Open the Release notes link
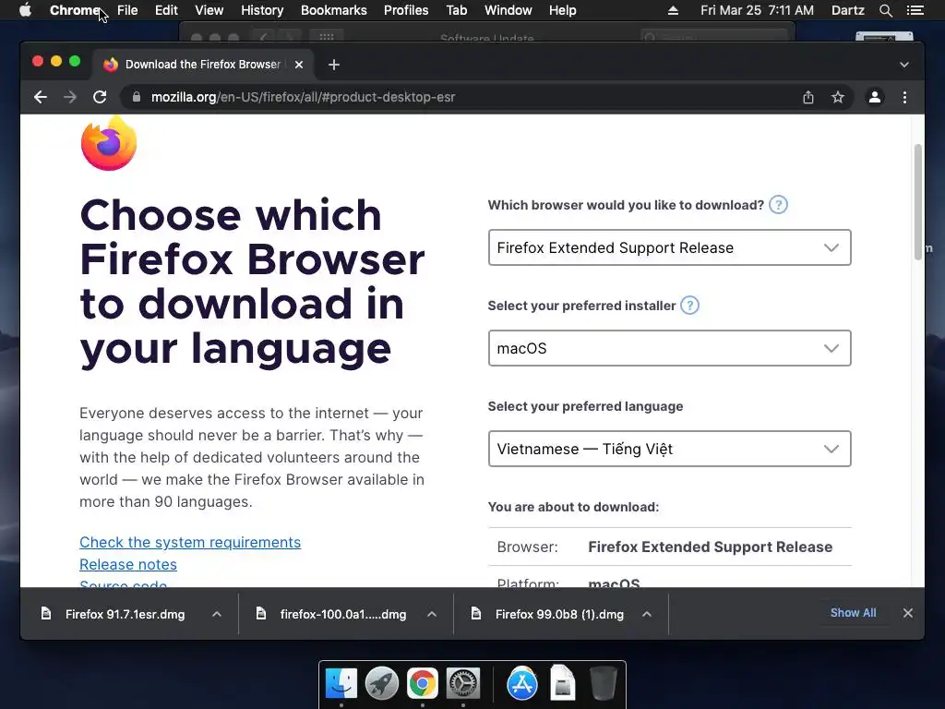This screenshot has width=945, height=709. tap(128, 565)
